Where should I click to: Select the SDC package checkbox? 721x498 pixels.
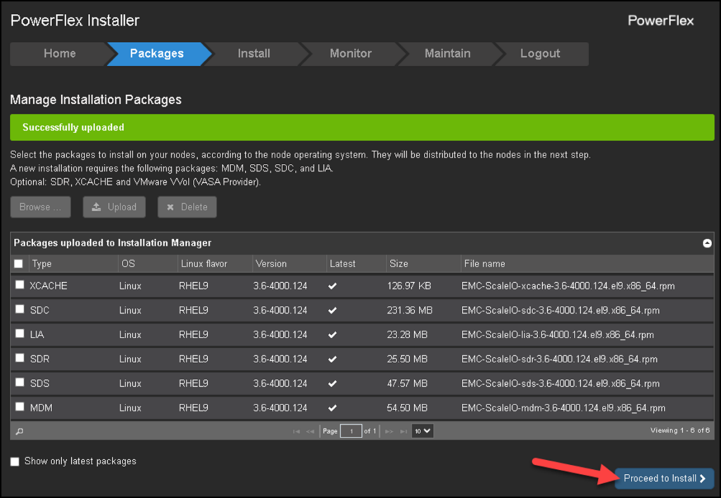(x=19, y=309)
